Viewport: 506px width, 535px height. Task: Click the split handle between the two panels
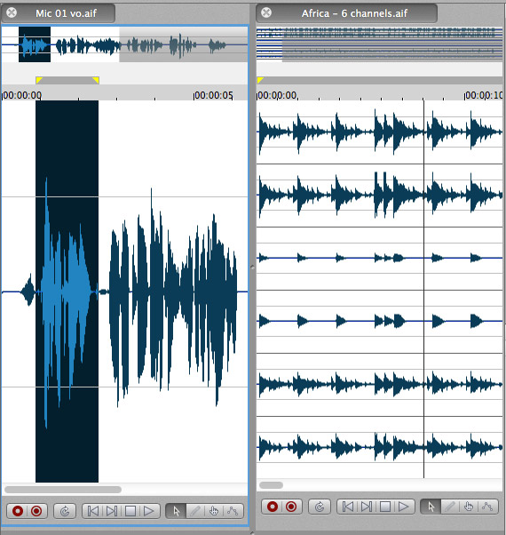click(252, 267)
